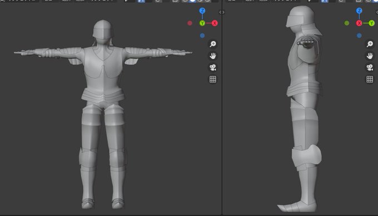The image size is (378, 216).
Task: Toggle orthographic grid button in side viewport
Action: (370, 79)
